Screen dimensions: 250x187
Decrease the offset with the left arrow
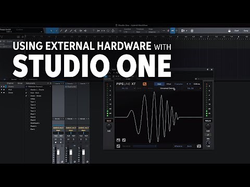pyautogui.click(x=187, y=84)
